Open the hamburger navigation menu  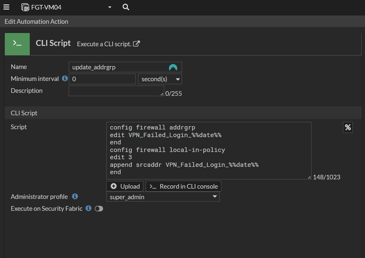click(x=7, y=7)
